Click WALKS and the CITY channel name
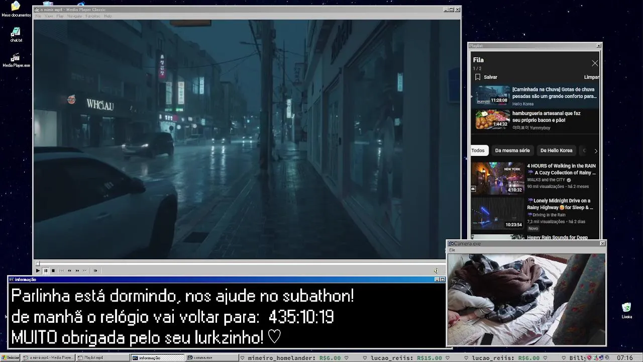Screen dimensions: 643x362 546,179
